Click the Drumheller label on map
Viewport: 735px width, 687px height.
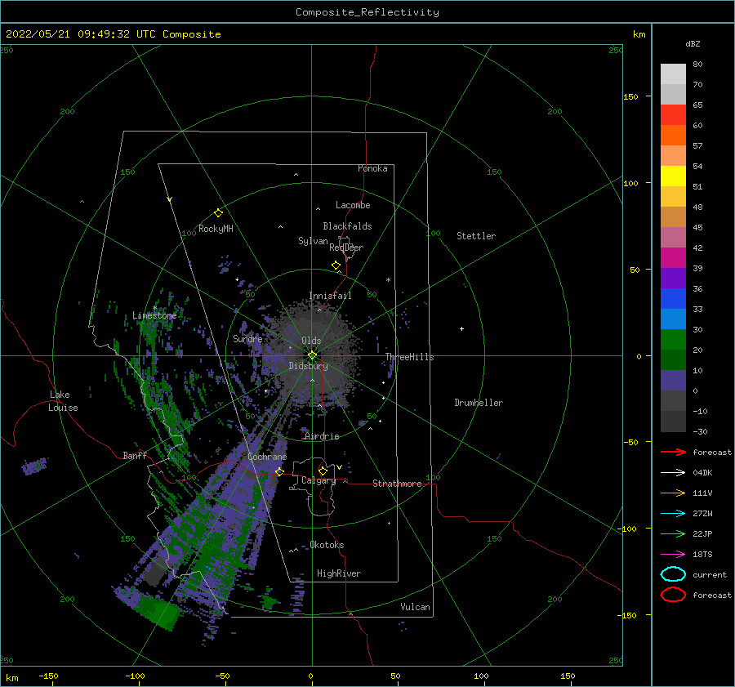click(479, 403)
